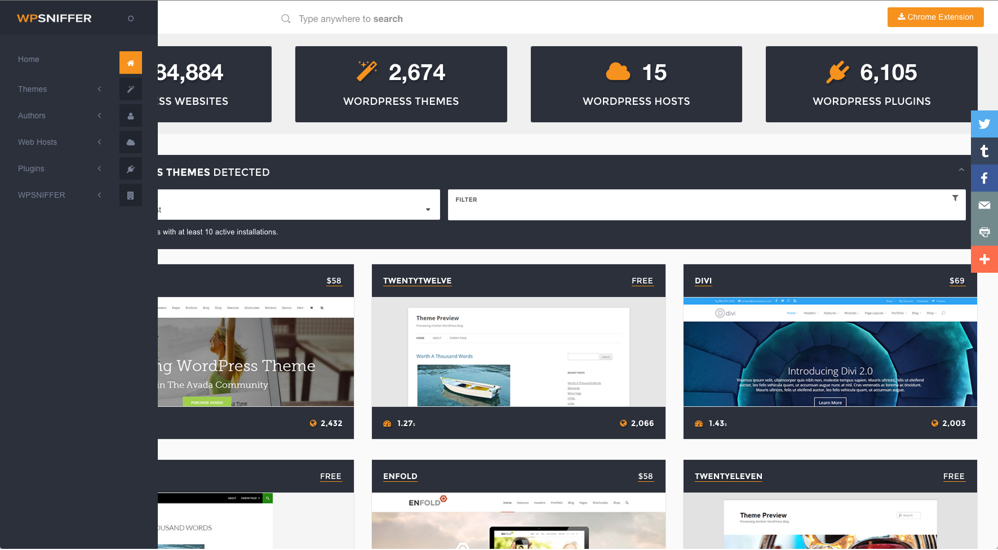998x550 pixels.
Task: Expand the Themes chevron arrow
Action: point(100,89)
